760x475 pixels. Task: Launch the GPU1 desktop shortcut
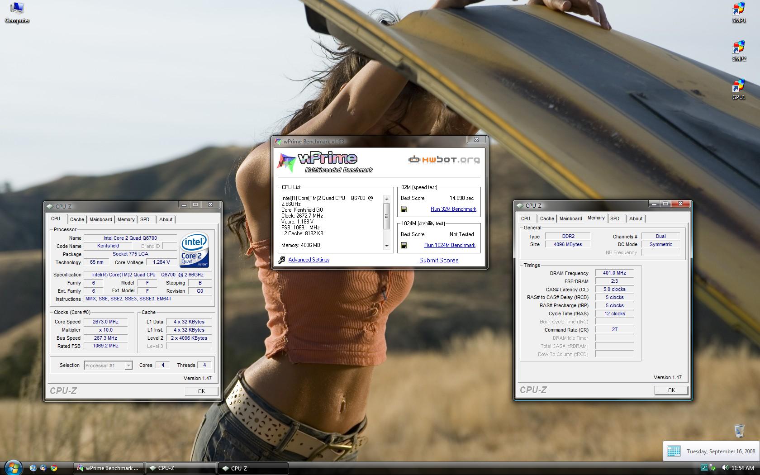tap(739, 89)
